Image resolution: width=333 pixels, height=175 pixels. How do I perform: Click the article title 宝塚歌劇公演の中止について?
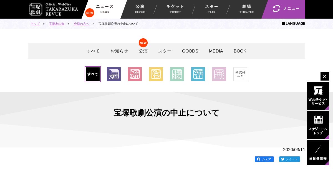tap(167, 113)
